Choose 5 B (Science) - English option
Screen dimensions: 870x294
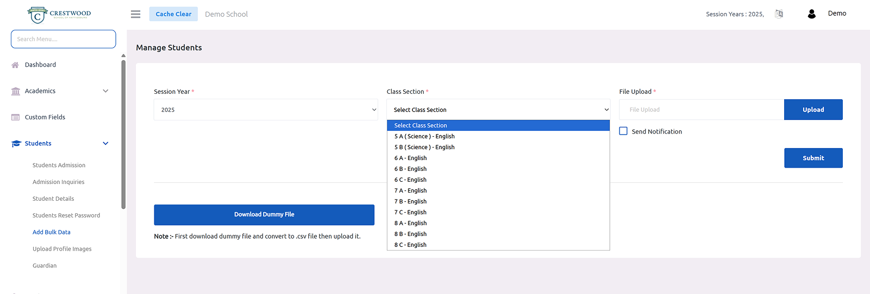click(x=424, y=147)
